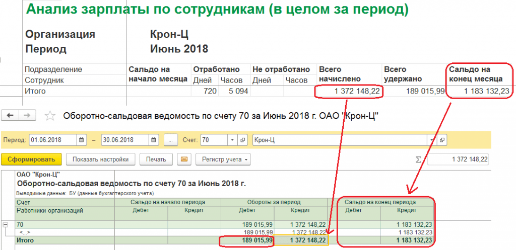Collapse the account 70 group minus box
Screen dimensions: 516x250
(5, 225)
